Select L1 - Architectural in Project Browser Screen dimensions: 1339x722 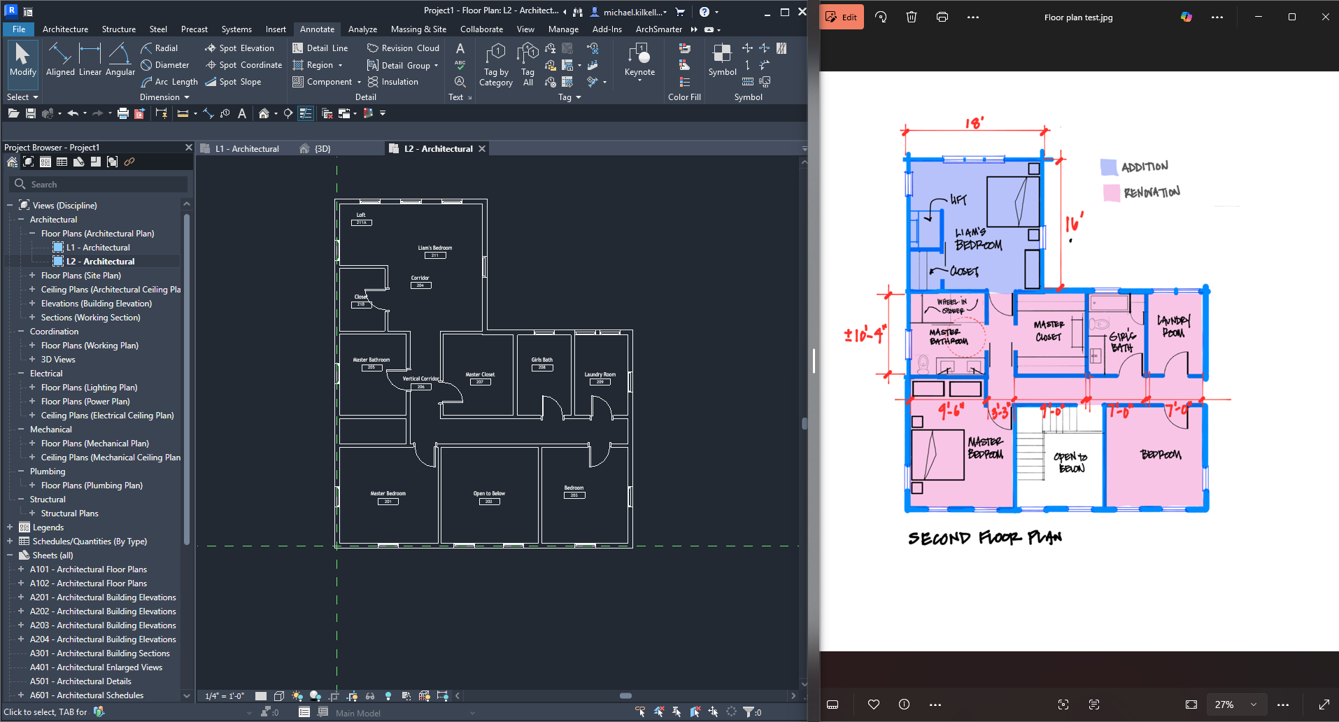[x=99, y=248]
